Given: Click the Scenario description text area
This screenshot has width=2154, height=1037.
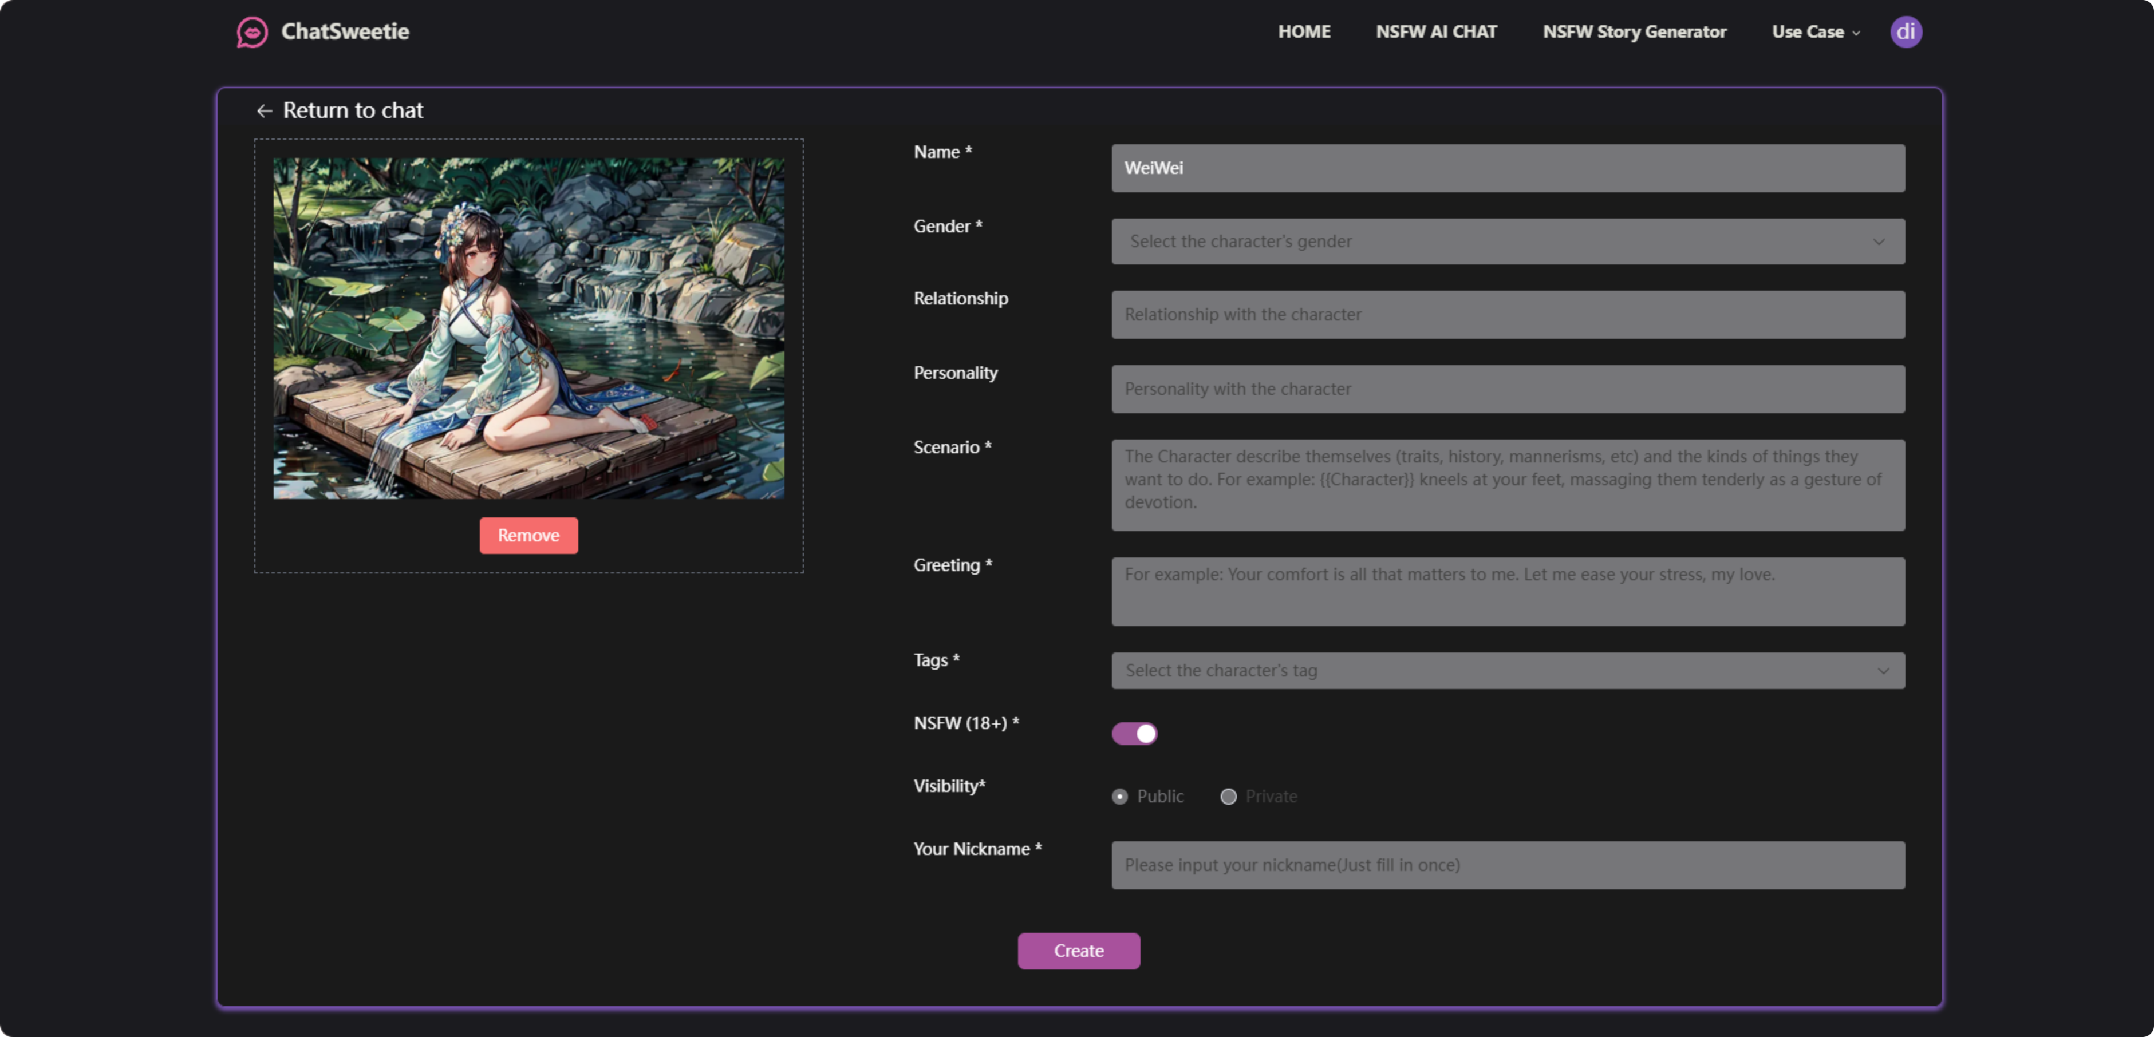Looking at the screenshot, I should (1508, 485).
